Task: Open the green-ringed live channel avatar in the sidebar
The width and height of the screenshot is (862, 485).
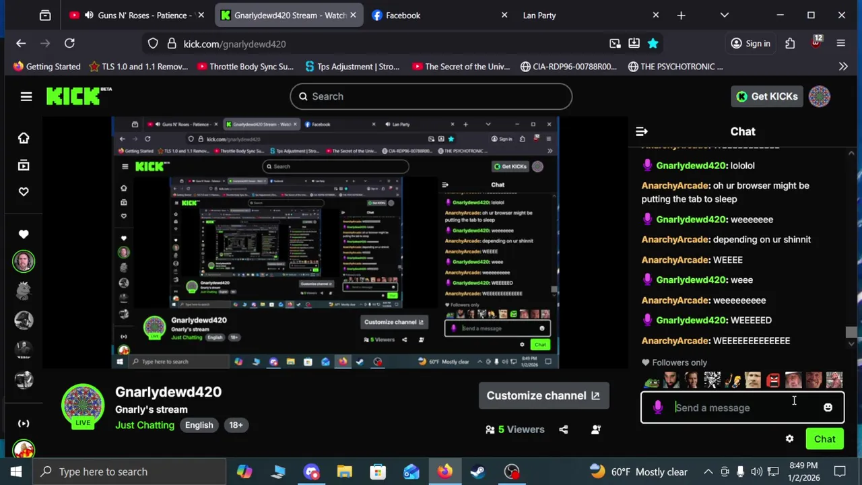Action: [x=24, y=261]
